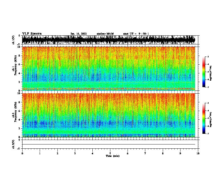Click the ch.2 "Frequency (kHz)" axis label
The width and height of the screenshot is (223, 172).
pyautogui.click(x=15, y=112)
